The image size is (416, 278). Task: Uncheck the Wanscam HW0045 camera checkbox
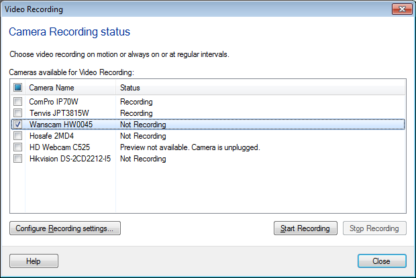click(x=17, y=125)
